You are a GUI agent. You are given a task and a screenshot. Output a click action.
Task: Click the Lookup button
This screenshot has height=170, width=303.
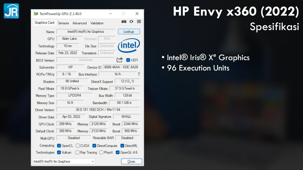[x=129, y=32]
